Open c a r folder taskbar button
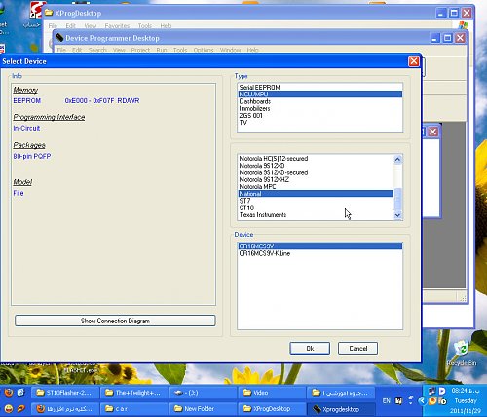 click(134, 408)
